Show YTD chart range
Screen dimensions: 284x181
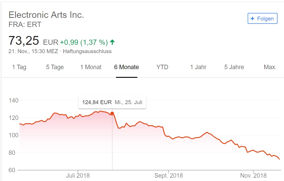tap(162, 67)
